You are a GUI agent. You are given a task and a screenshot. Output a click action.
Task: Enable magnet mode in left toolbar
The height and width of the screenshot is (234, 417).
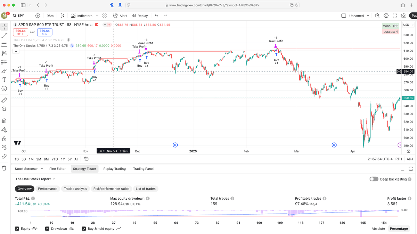click(4, 121)
